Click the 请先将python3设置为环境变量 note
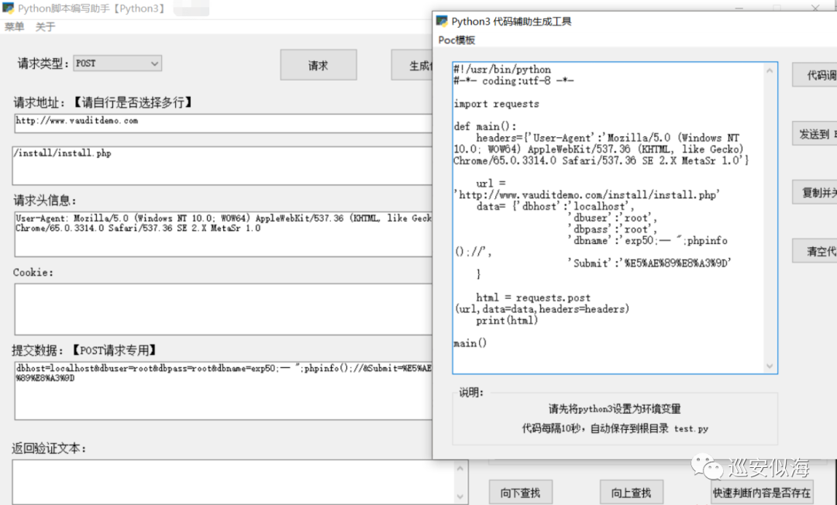Viewport: 837px width, 505px height. [x=615, y=409]
